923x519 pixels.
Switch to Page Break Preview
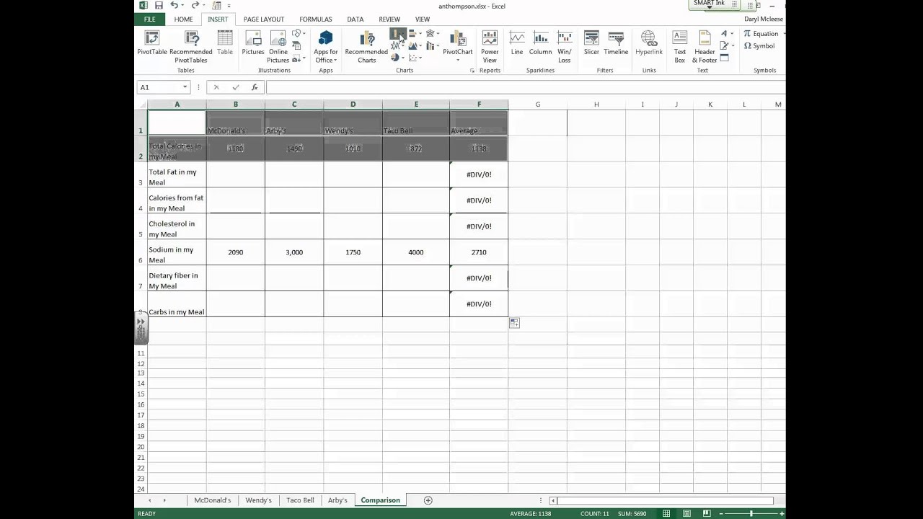tap(707, 513)
